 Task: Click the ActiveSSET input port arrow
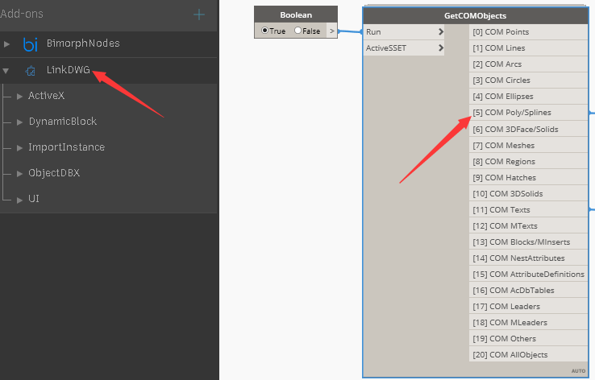tap(440, 48)
